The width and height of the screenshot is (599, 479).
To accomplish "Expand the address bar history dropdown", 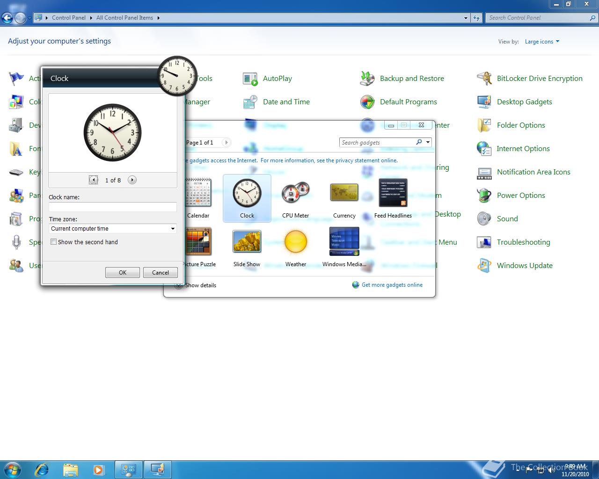I will (466, 18).
